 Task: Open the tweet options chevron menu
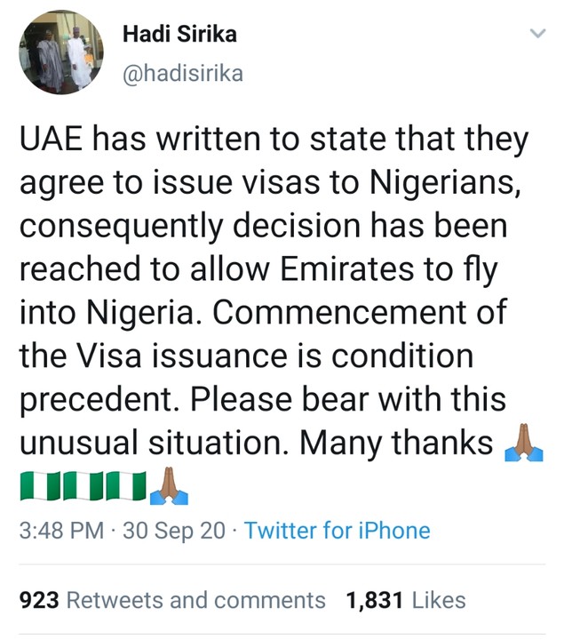[x=536, y=34]
